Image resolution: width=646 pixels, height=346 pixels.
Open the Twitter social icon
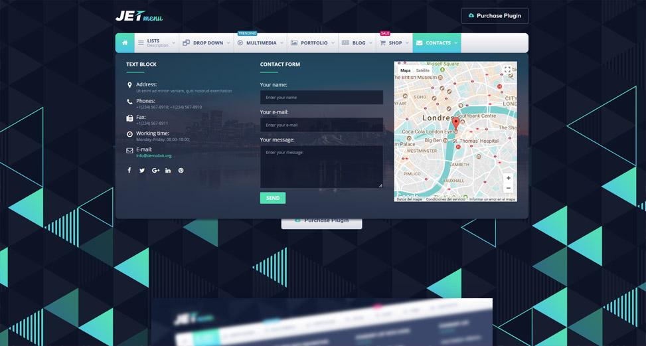coord(142,171)
